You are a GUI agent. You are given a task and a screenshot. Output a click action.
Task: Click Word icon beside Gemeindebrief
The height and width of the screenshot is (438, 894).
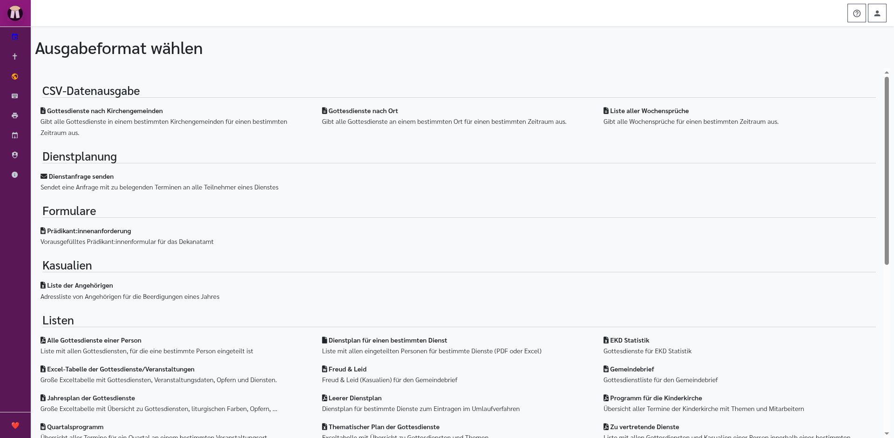pos(606,369)
